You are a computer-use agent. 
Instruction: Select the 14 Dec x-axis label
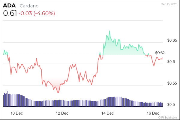click(x=107, y=113)
